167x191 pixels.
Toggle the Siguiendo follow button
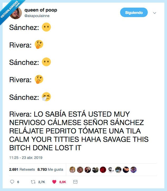[134, 13]
